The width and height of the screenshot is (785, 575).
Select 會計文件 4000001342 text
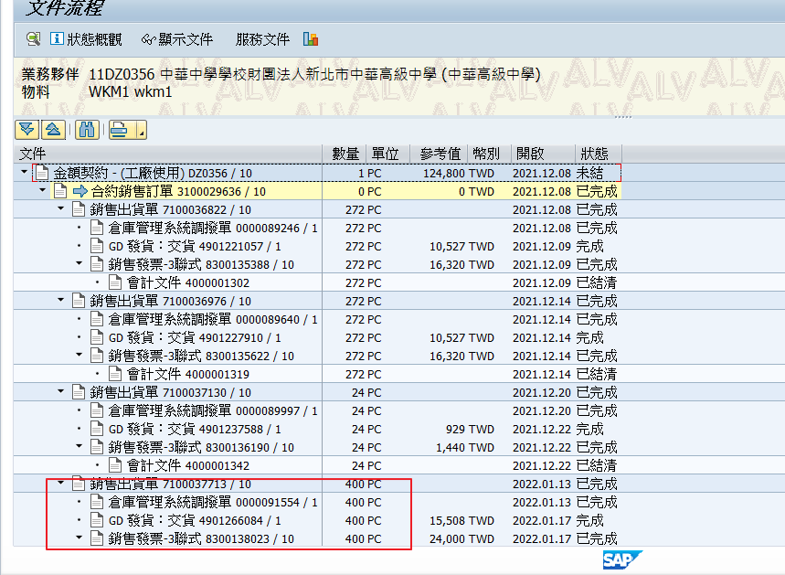[x=187, y=466]
